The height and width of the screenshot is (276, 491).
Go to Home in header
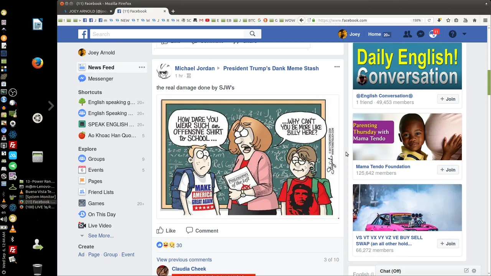[x=374, y=34]
